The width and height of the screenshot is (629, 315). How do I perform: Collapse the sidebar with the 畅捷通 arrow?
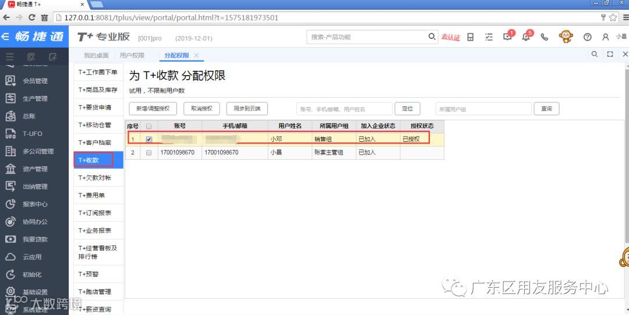pos(6,37)
